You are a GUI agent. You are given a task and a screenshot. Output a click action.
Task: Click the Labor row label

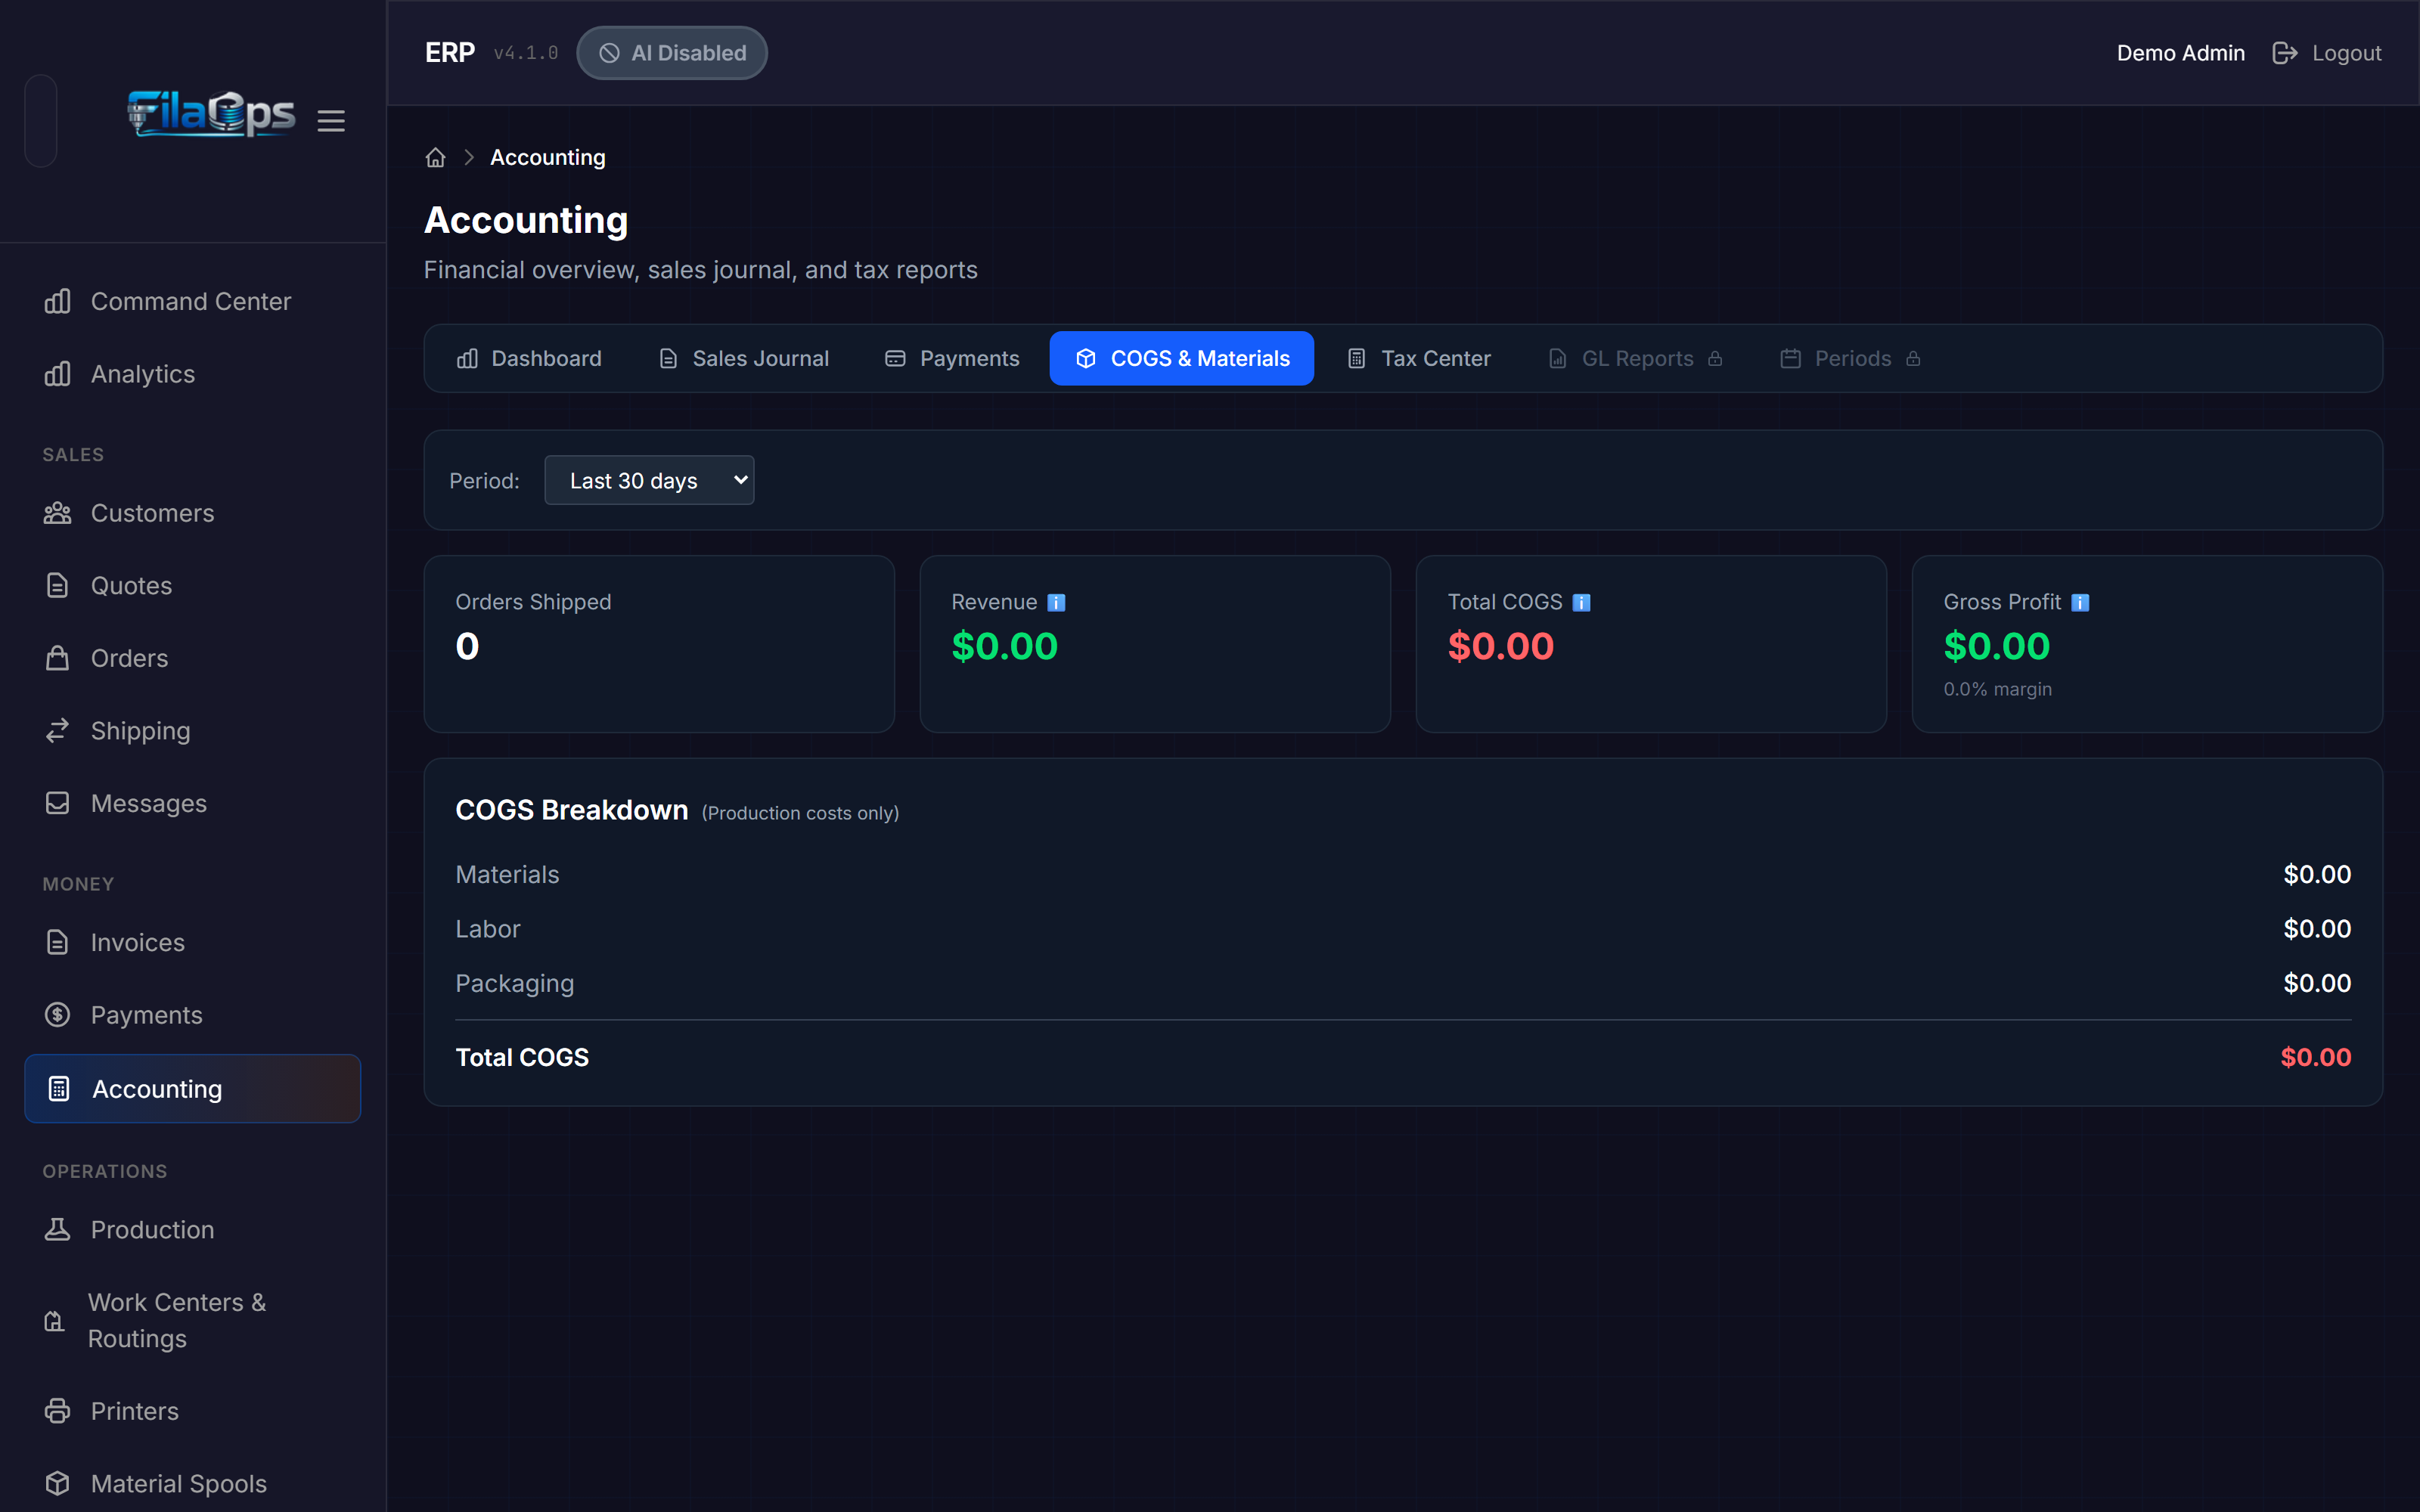(488, 929)
